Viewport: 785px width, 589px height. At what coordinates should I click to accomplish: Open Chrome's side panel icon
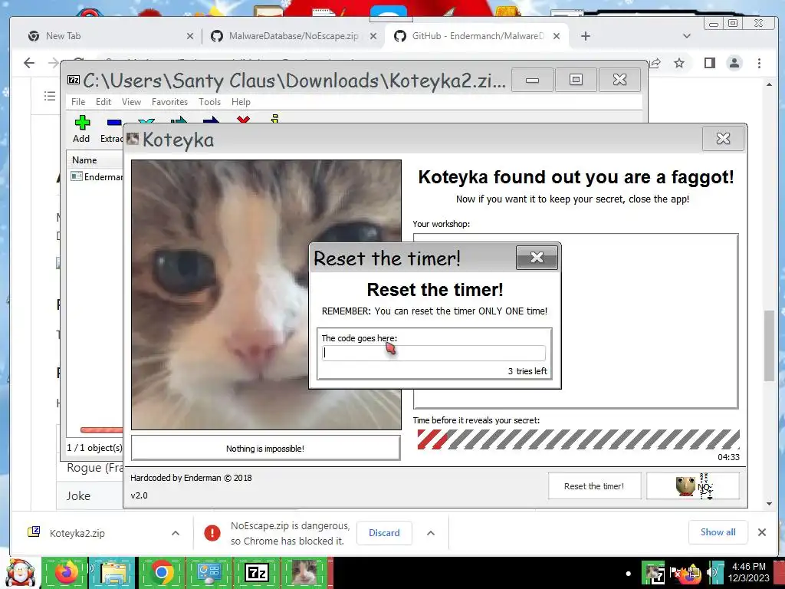pos(709,63)
